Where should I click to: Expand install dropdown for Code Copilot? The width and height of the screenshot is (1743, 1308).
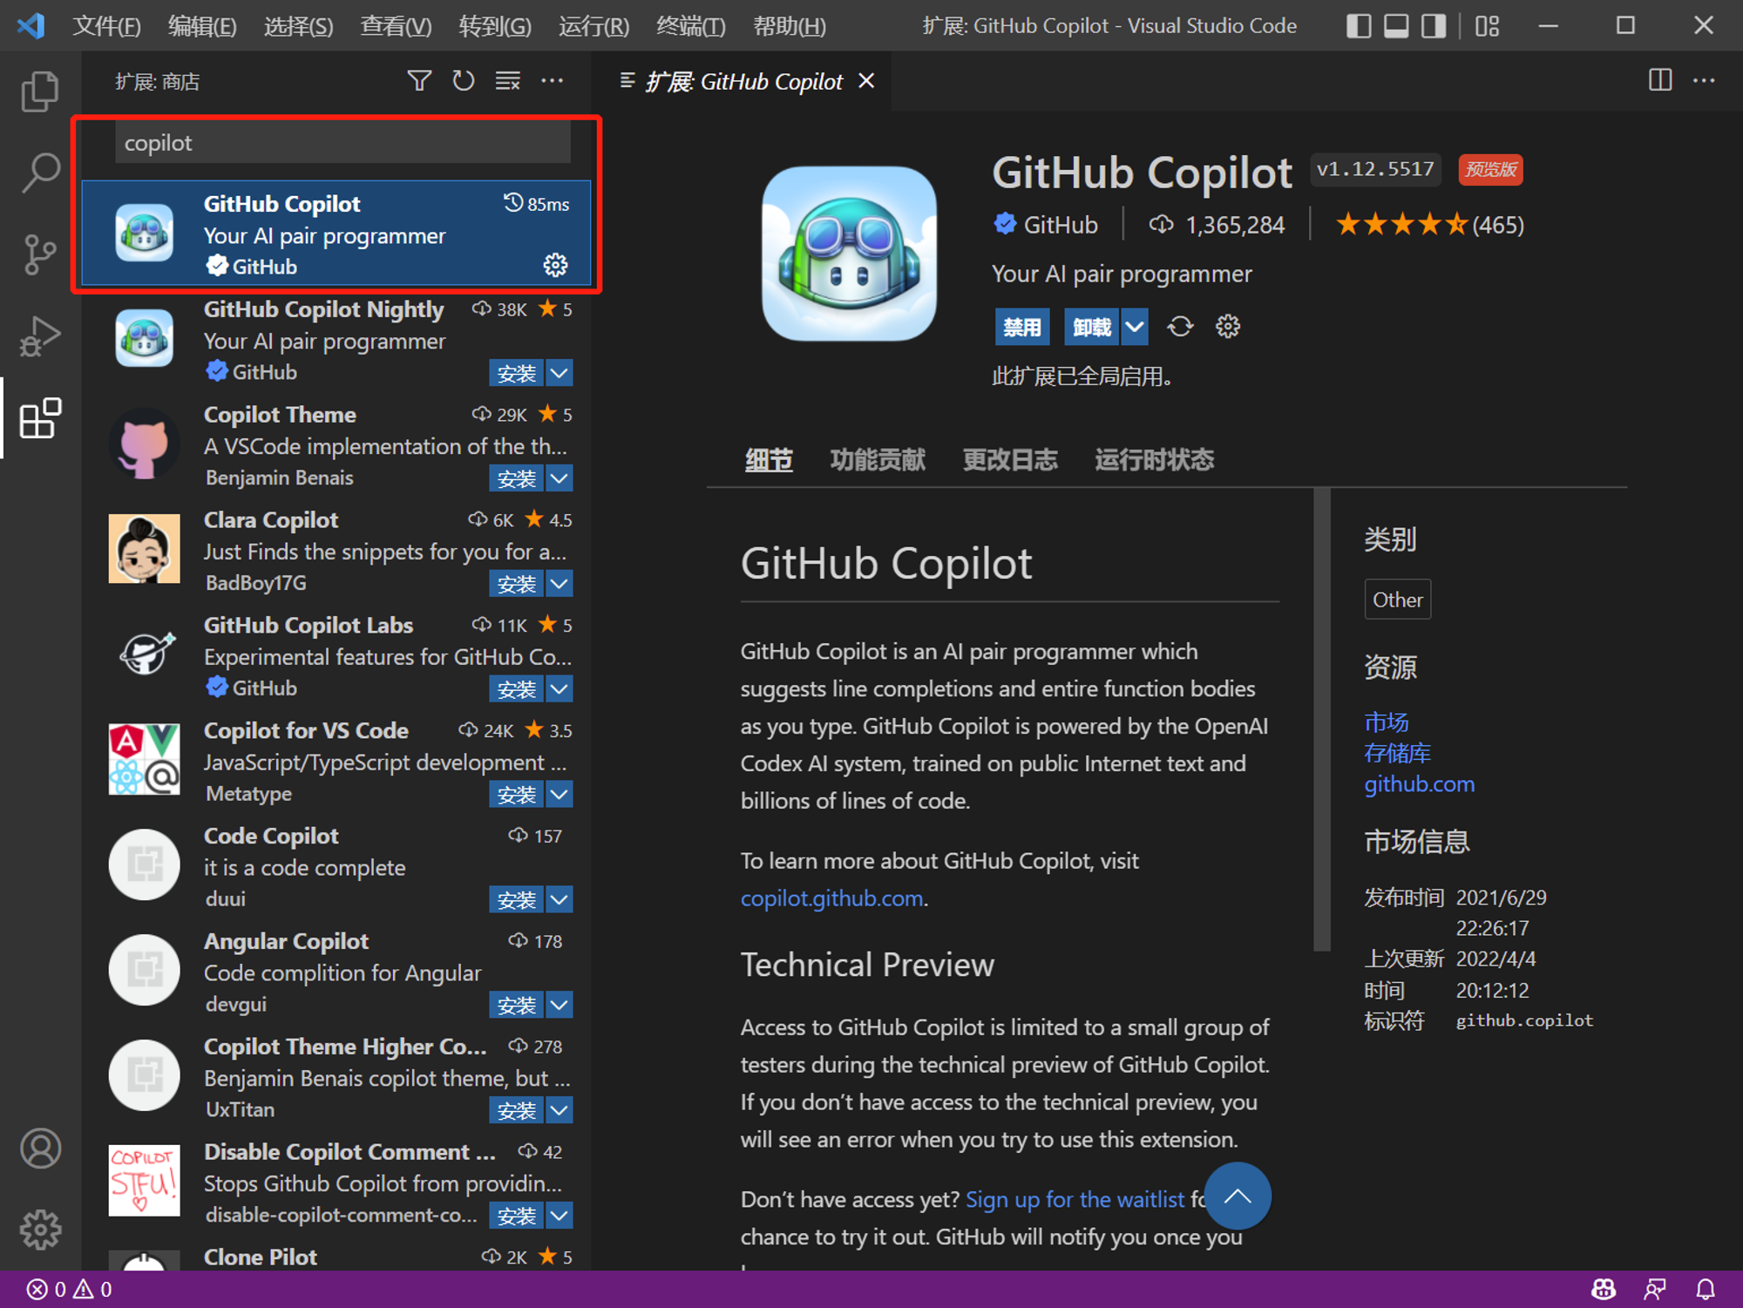[560, 899]
